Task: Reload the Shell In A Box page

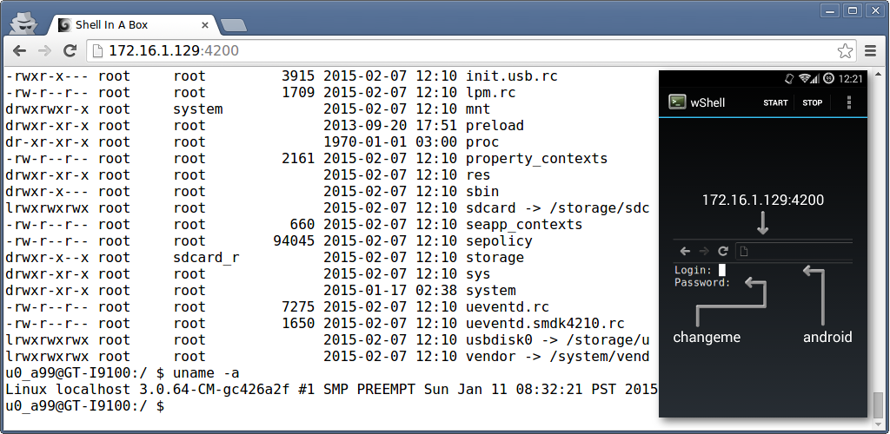Action: (x=70, y=51)
